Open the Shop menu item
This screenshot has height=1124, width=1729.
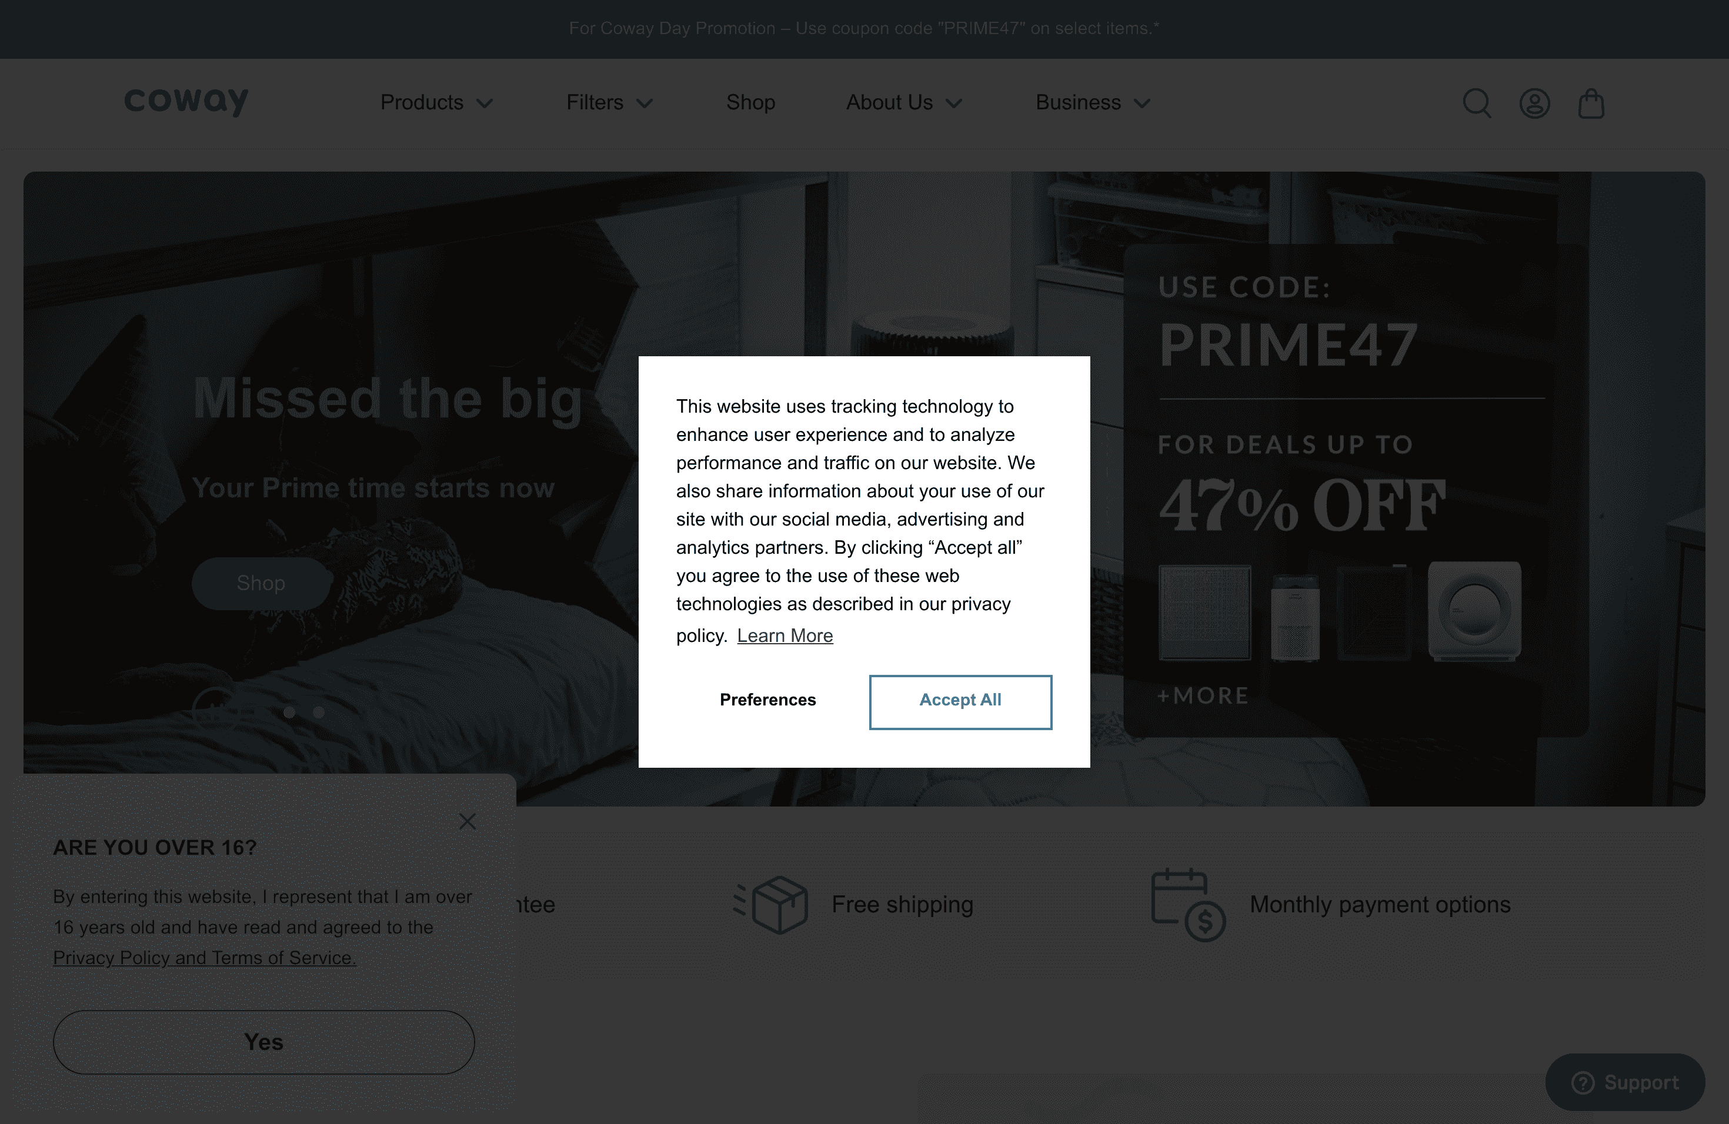click(750, 102)
